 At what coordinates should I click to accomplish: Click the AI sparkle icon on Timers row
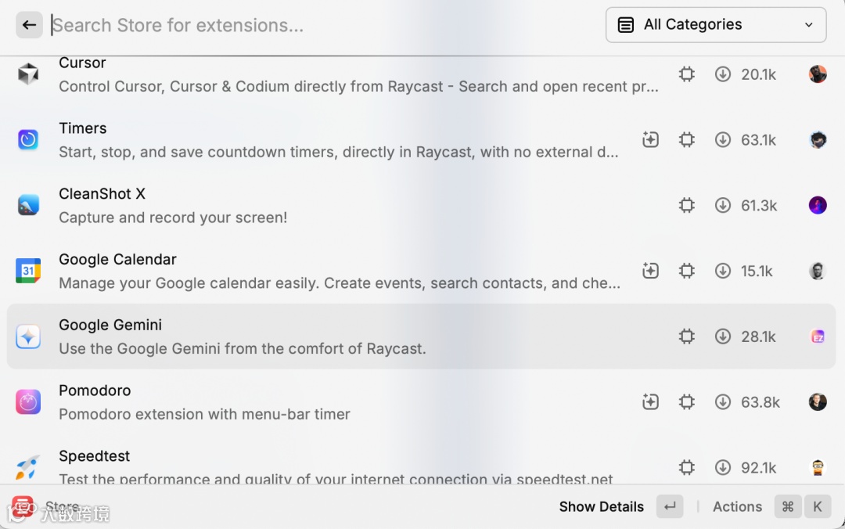650,140
